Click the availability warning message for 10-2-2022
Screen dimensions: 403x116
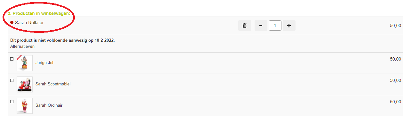62,41
